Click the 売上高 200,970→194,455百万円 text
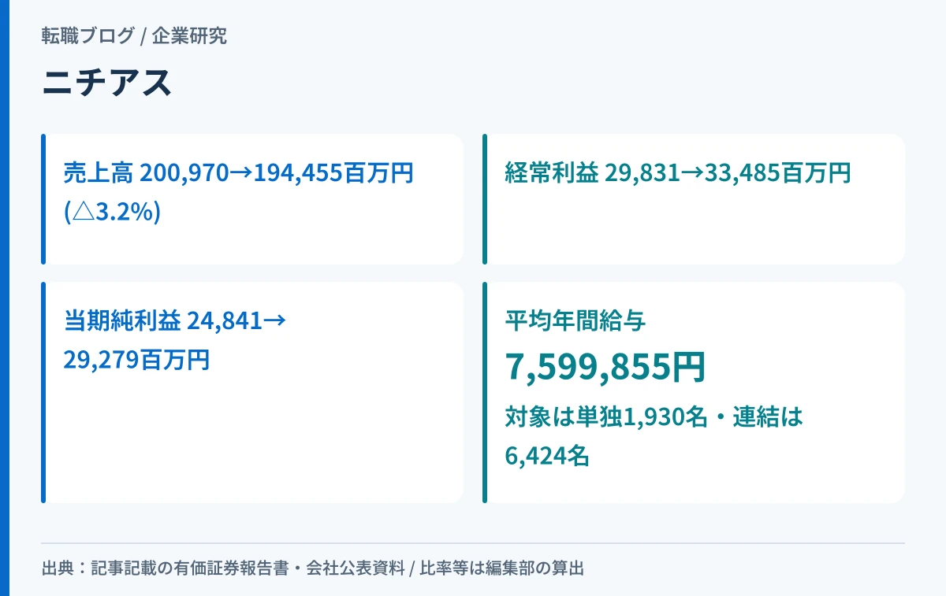This screenshot has width=946, height=596. [238, 172]
